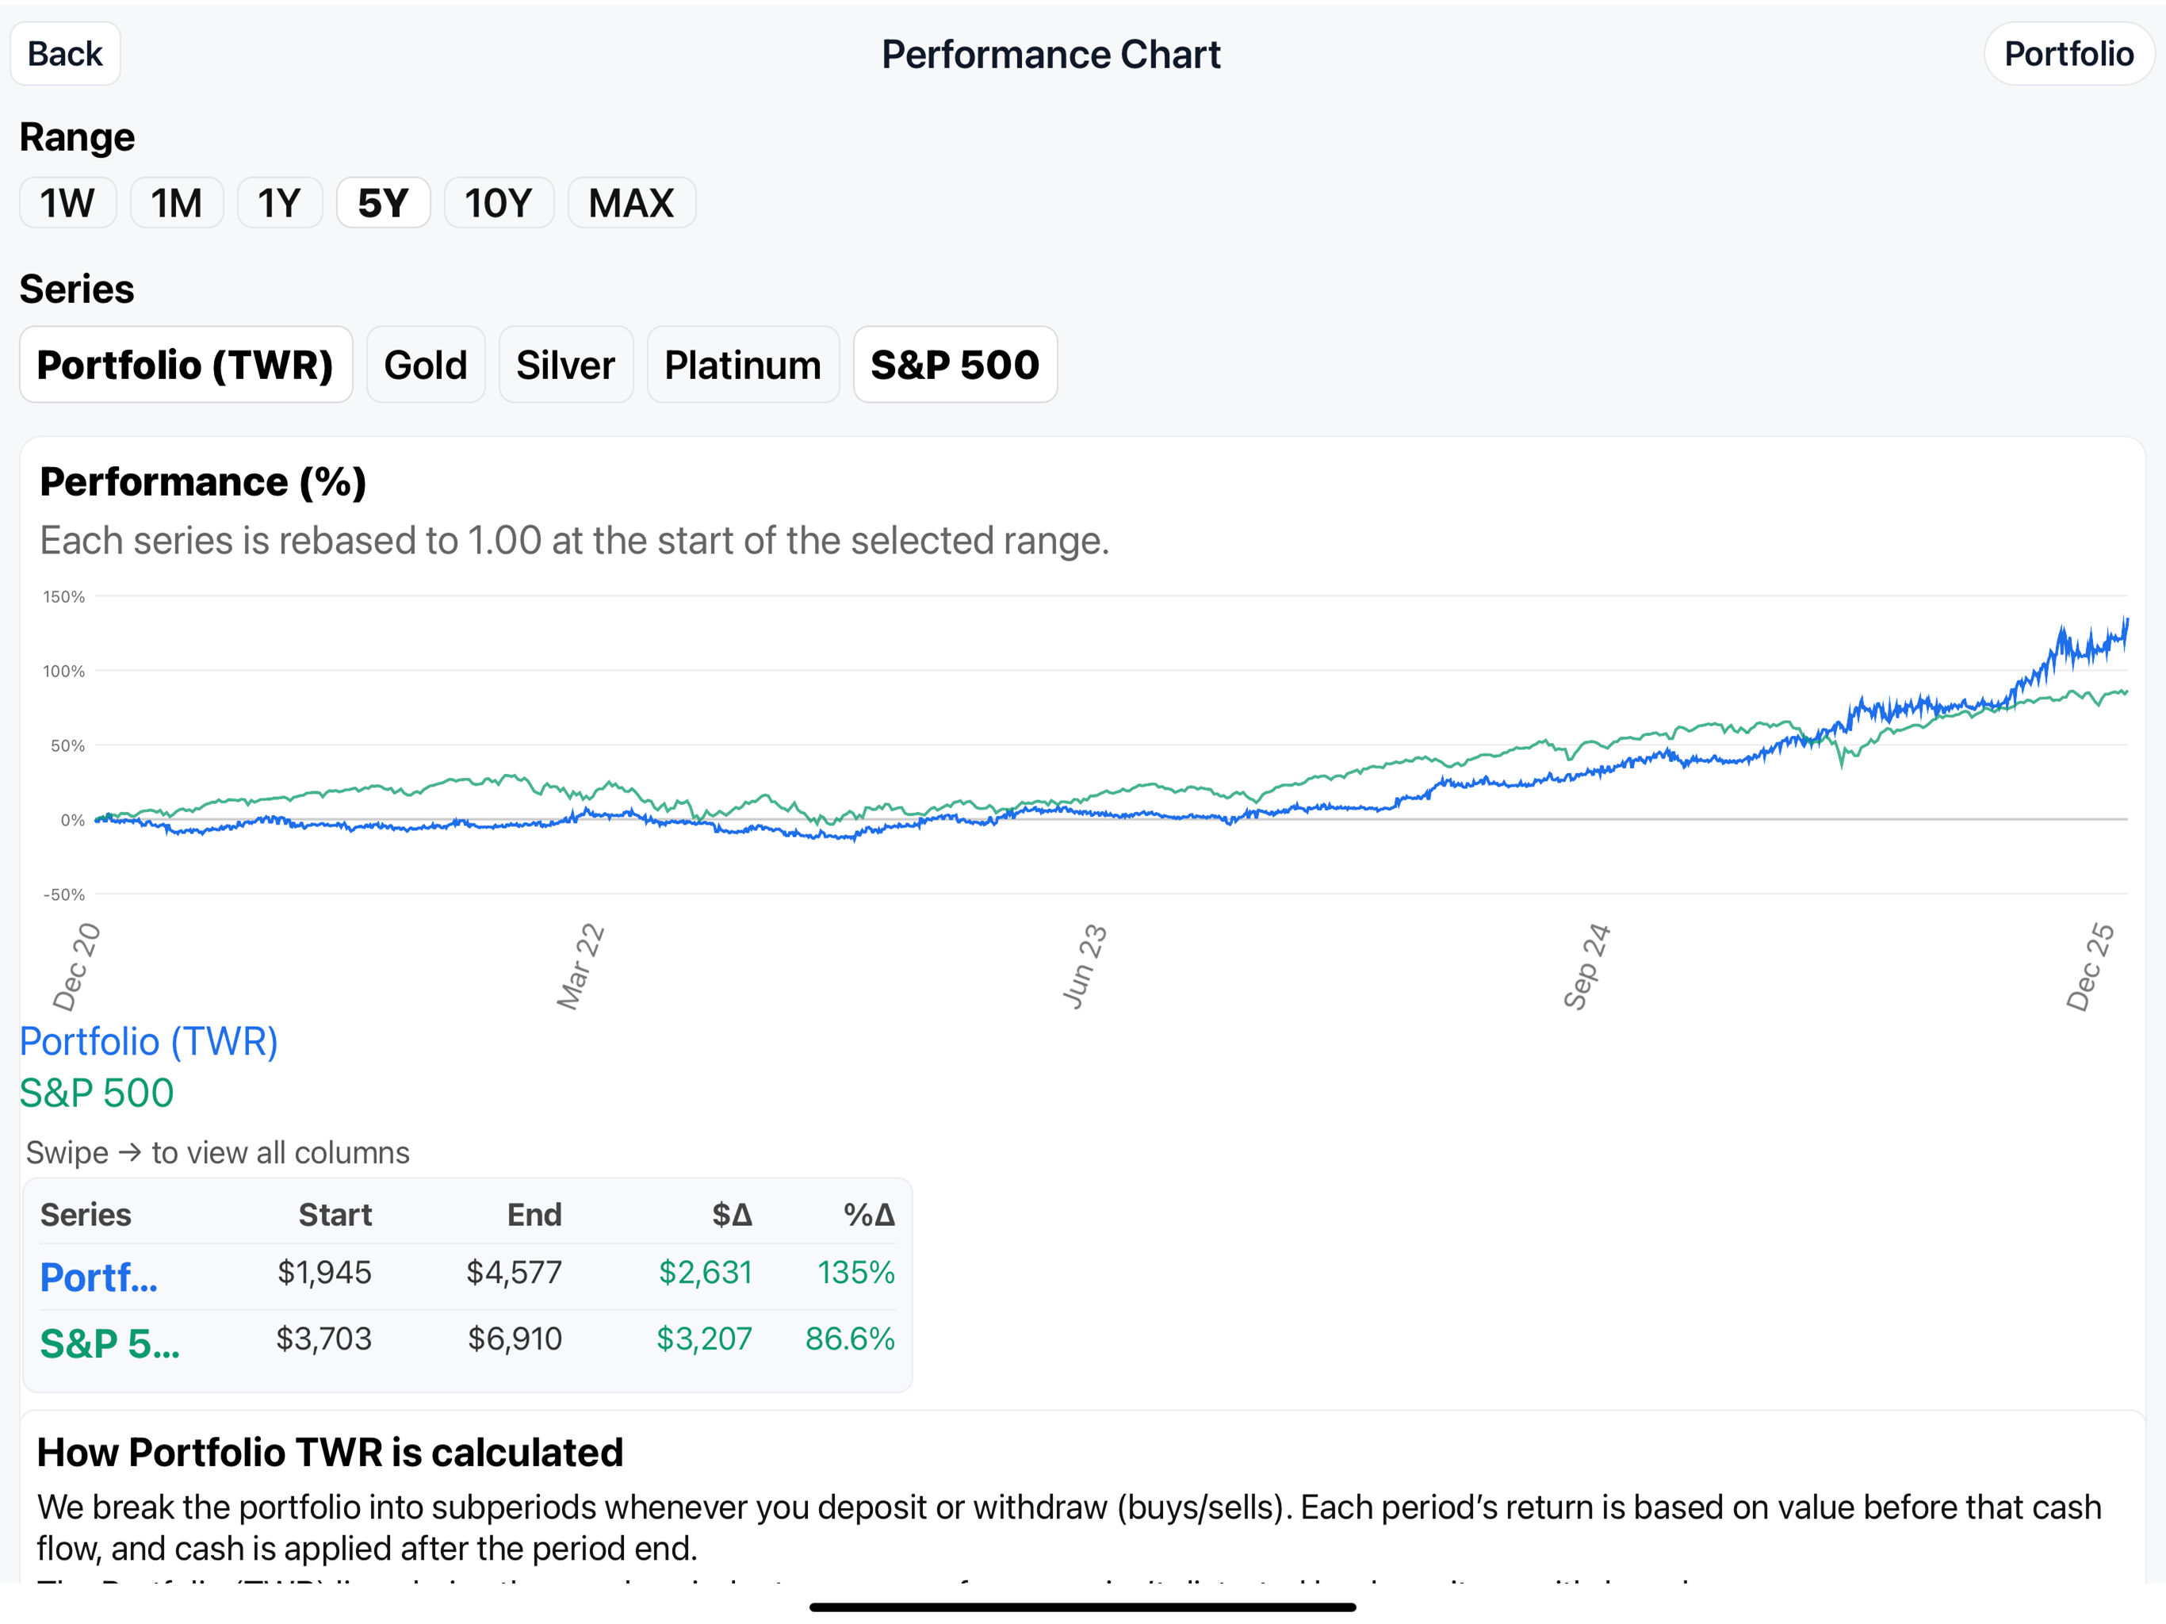Click the $1,945 start value

pyautogui.click(x=324, y=1273)
